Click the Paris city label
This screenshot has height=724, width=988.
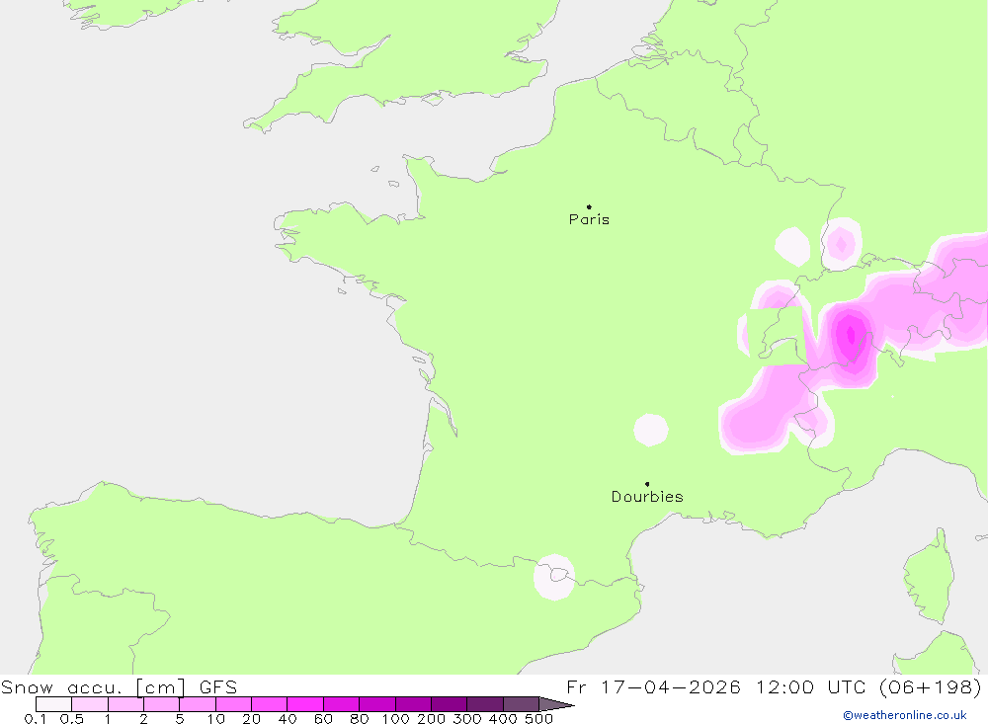coord(589,219)
